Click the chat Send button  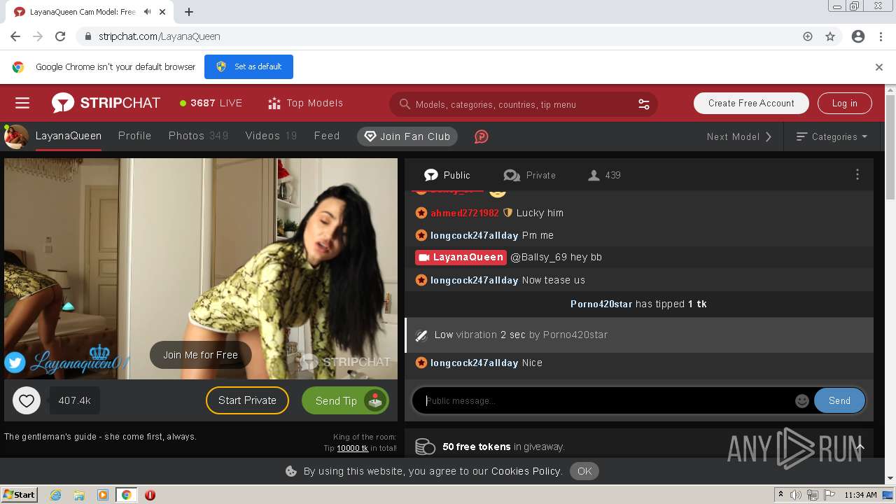pyautogui.click(x=839, y=400)
